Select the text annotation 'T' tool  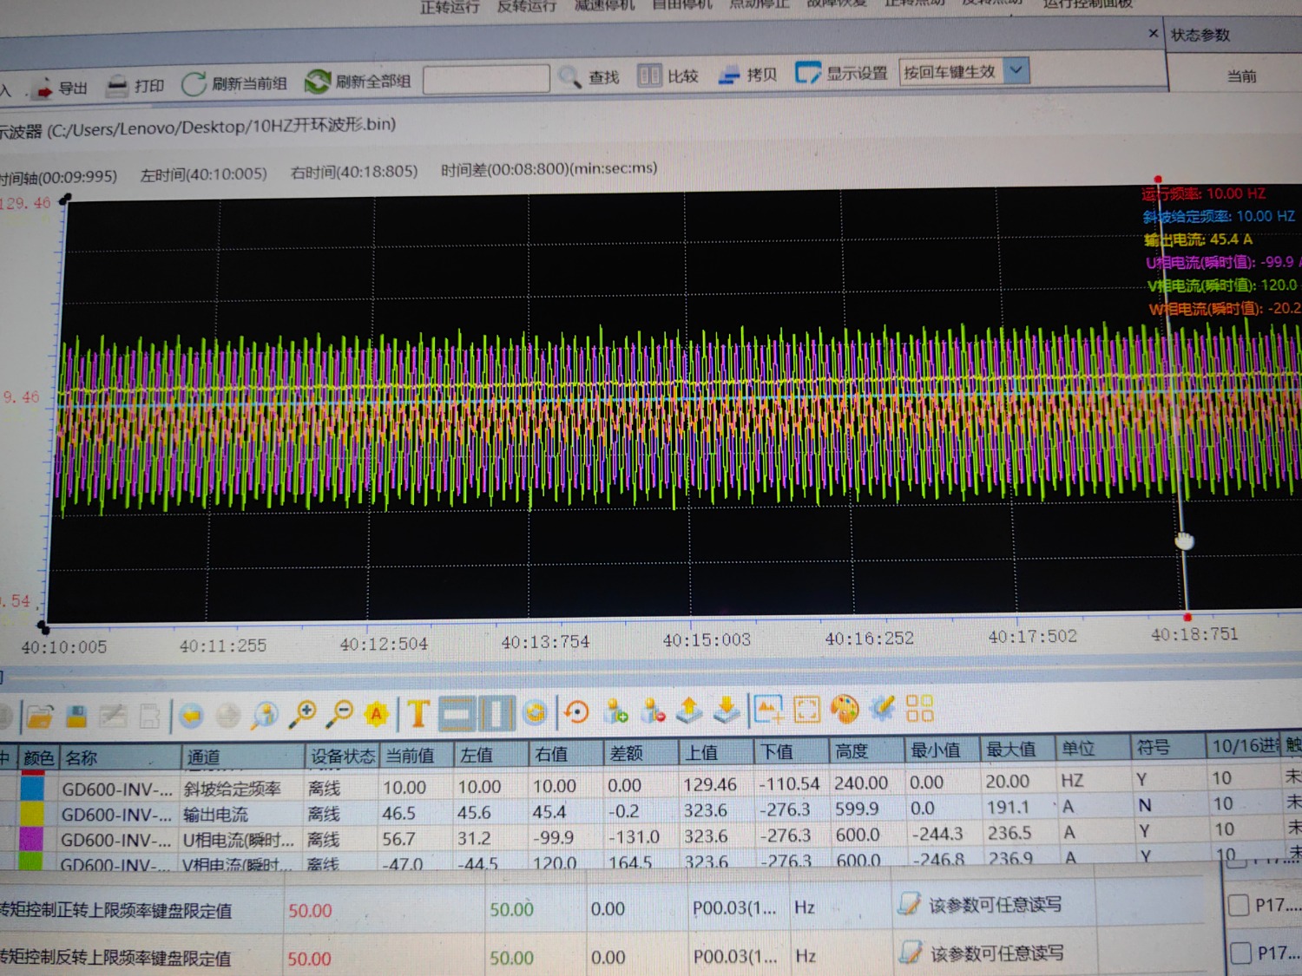(418, 714)
